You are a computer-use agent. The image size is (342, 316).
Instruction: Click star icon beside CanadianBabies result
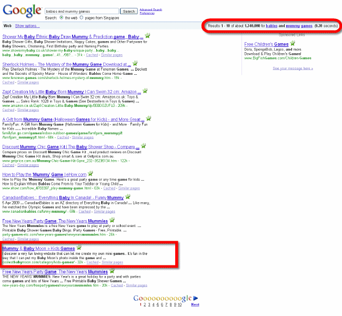[128, 197]
